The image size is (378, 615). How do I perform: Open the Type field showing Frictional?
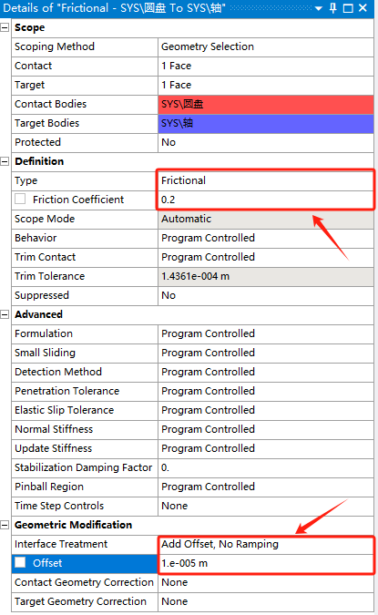pyautogui.click(x=265, y=180)
